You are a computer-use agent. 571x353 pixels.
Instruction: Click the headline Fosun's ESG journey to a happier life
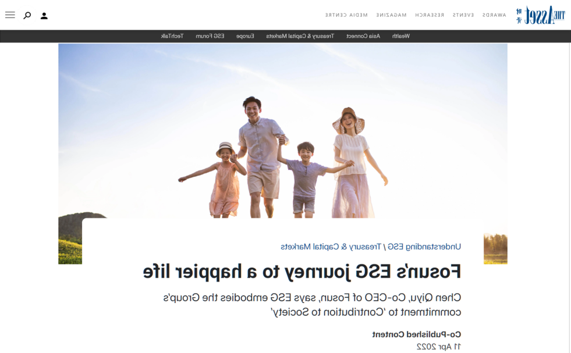click(302, 272)
